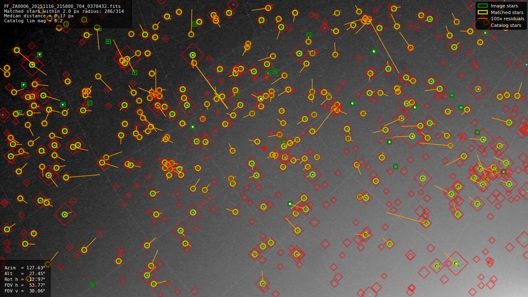Click the 'Alt = 27.45°' value

pyautogui.click(x=25, y=274)
